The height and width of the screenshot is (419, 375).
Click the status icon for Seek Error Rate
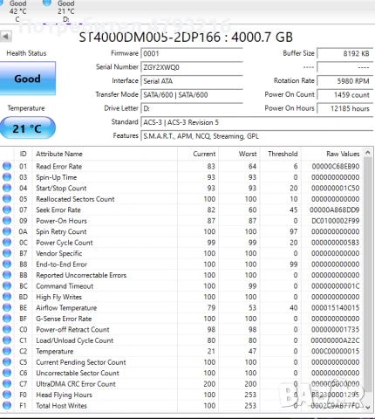(7, 209)
